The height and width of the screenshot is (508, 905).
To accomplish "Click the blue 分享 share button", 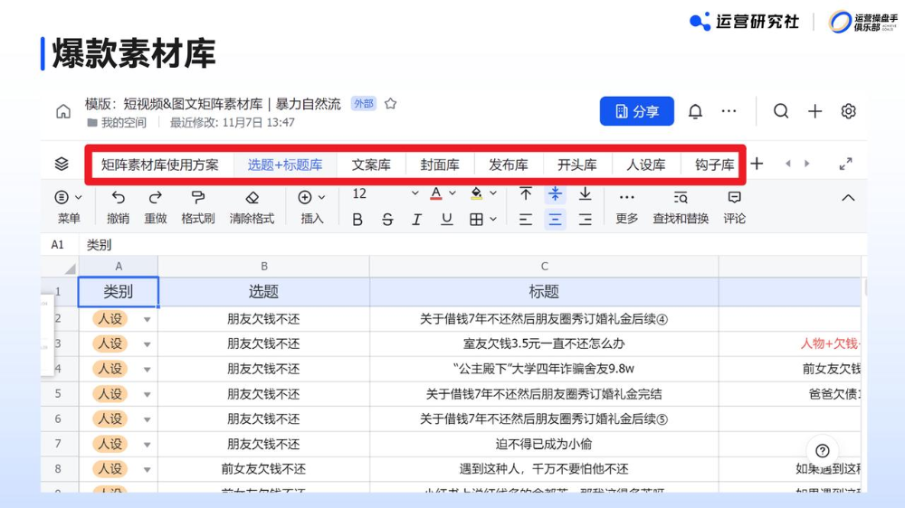I will click(x=636, y=111).
